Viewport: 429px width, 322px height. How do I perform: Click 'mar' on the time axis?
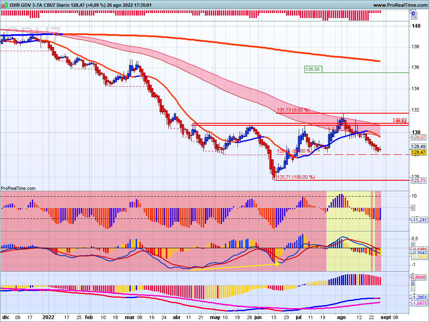point(130,317)
